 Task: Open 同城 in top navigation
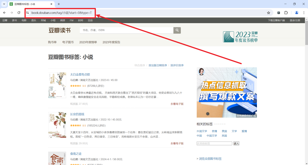pos(43,20)
